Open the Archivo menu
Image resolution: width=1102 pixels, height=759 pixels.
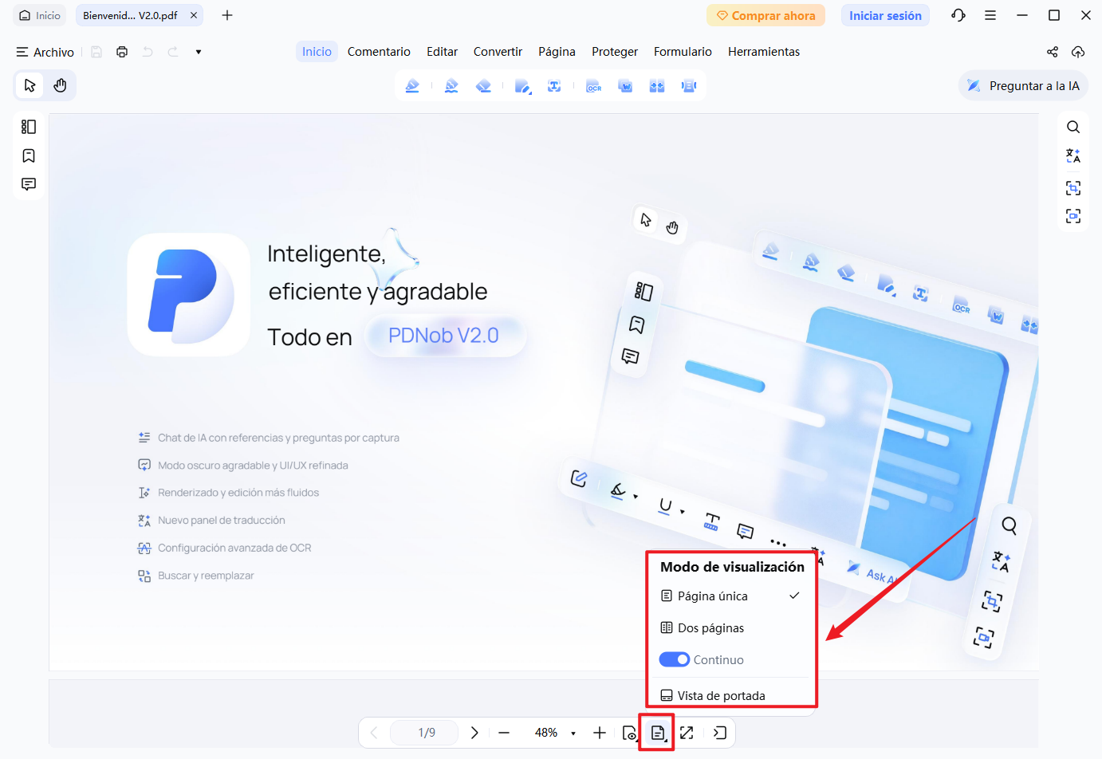(x=45, y=52)
